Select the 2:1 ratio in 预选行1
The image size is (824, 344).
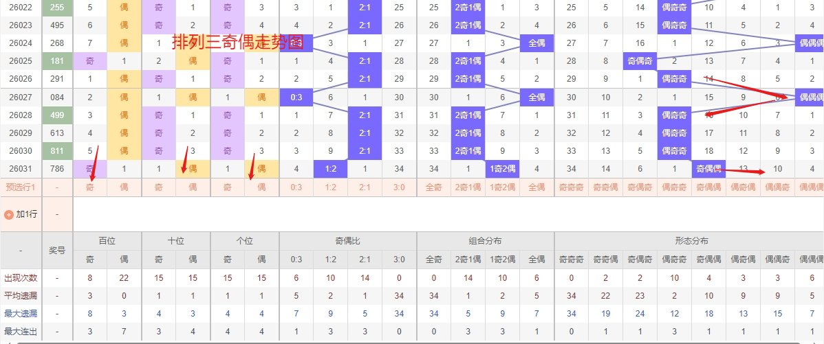[365, 187]
